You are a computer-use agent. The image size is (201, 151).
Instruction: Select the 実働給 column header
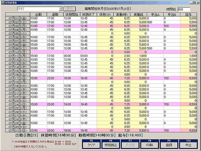coord(139,14)
